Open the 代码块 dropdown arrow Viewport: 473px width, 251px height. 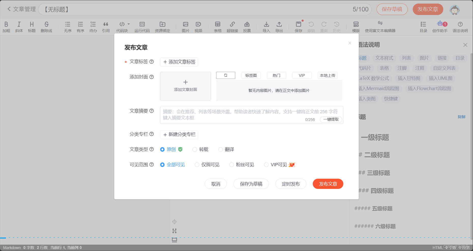coord(129,24)
